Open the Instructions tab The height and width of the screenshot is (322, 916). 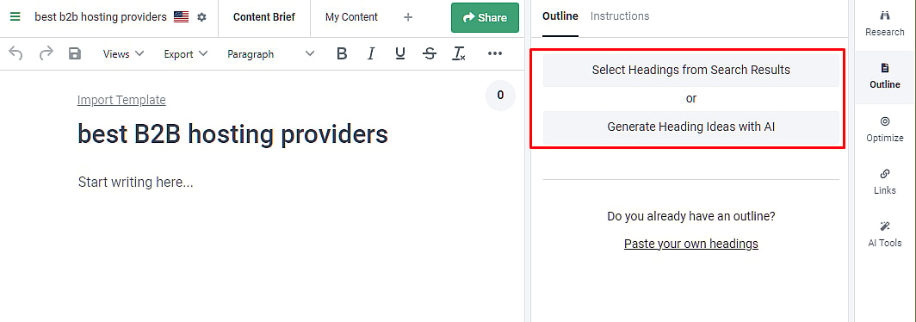point(620,15)
